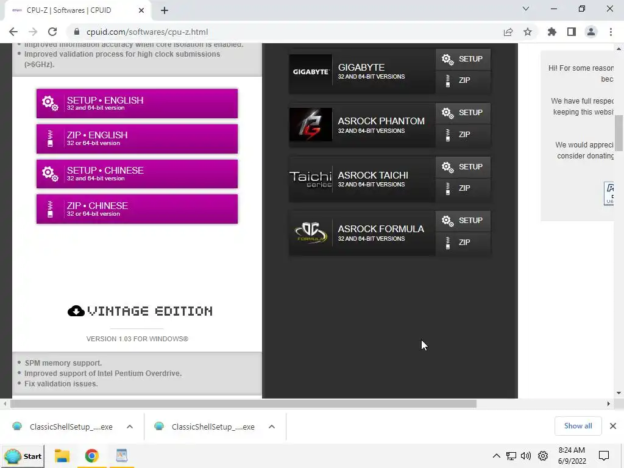Open volume control tray icon
The height and width of the screenshot is (468, 624).
click(526, 456)
